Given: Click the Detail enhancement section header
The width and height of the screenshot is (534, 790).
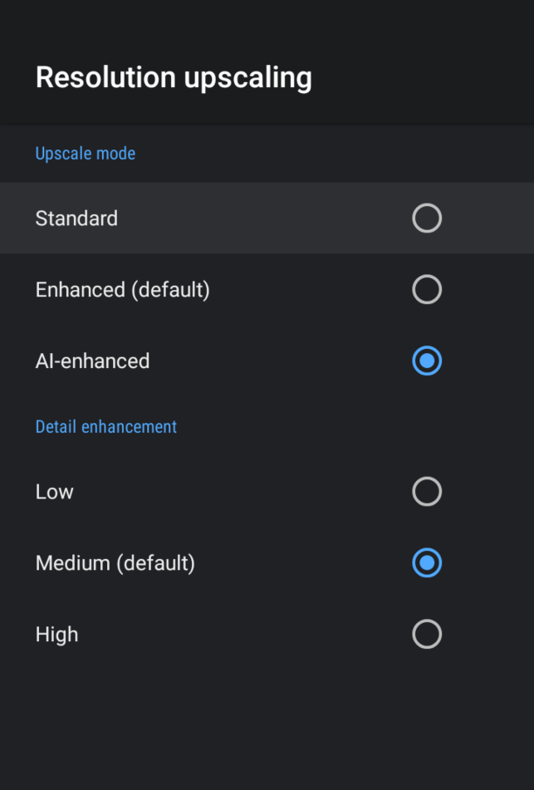Looking at the screenshot, I should click(105, 427).
